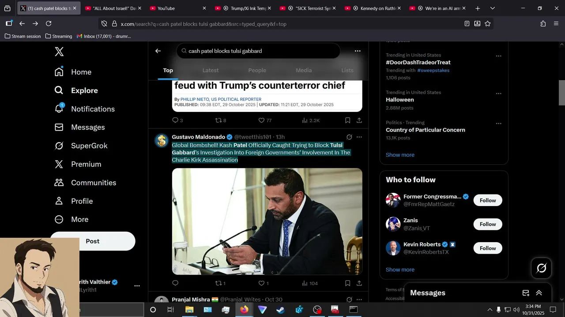Repost Gustavo Maldonado's post
This screenshot has width=565, height=317.
click(x=220, y=283)
